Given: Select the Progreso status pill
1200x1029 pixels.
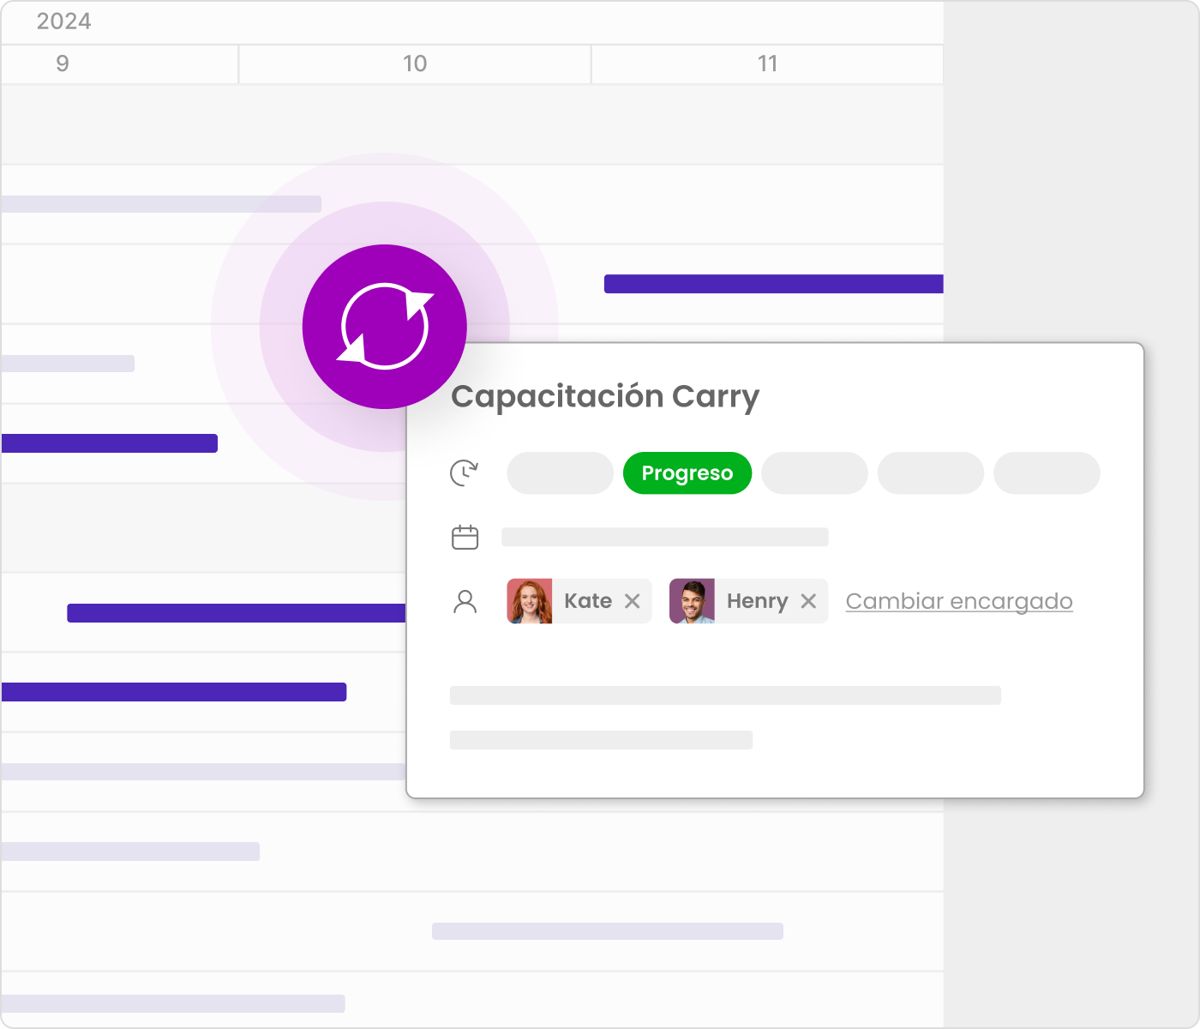Looking at the screenshot, I should point(687,473).
